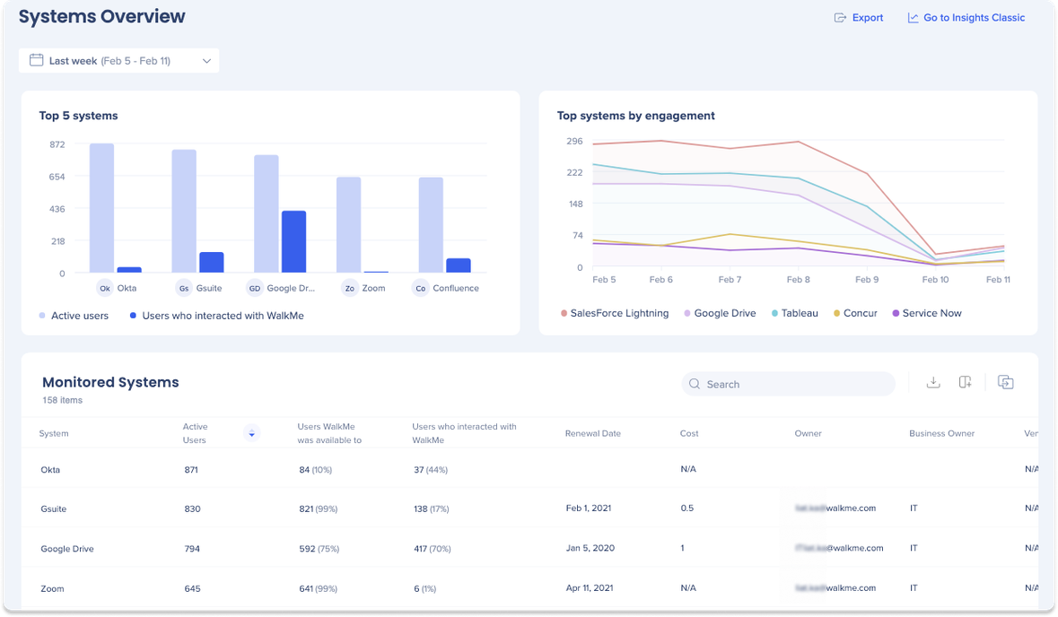Click Google Drive interacted users dark bar

[293, 241]
